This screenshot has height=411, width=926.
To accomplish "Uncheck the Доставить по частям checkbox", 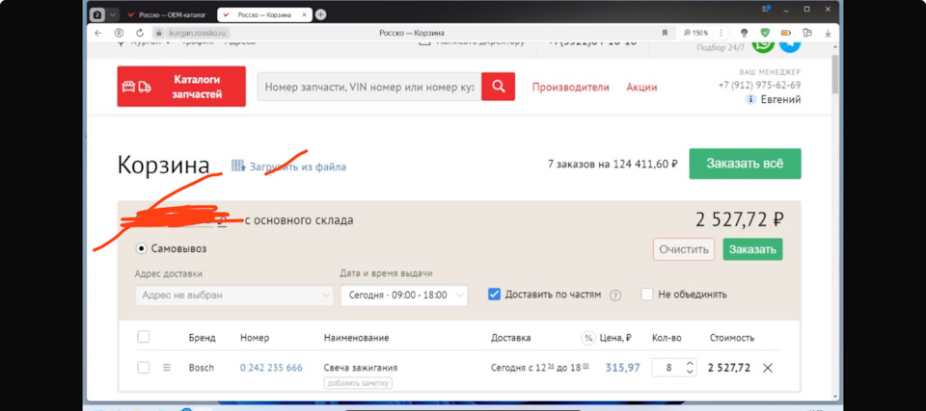I will 494,295.
